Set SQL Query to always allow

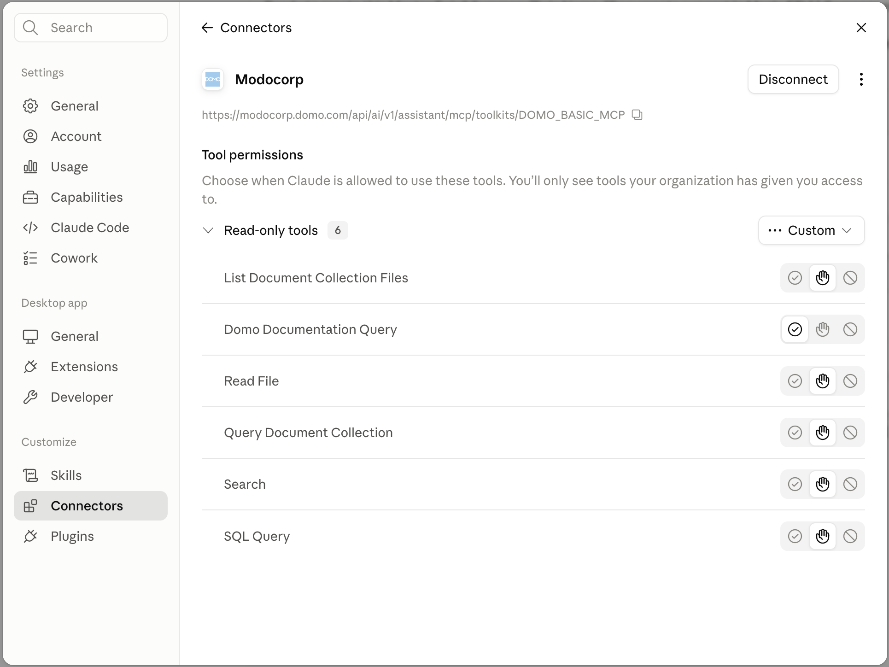795,536
